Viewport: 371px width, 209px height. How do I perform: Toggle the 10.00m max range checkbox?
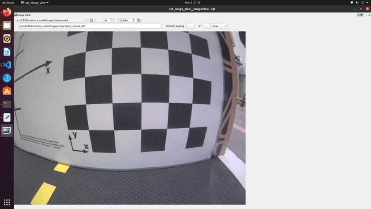116,20
